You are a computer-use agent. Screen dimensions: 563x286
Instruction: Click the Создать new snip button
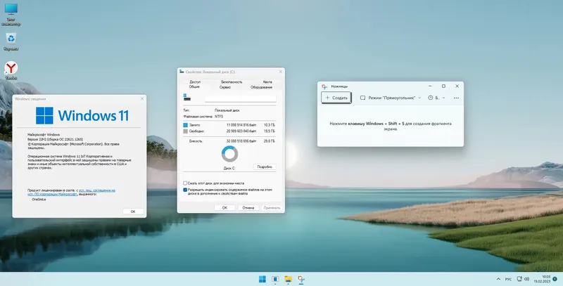click(336, 98)
